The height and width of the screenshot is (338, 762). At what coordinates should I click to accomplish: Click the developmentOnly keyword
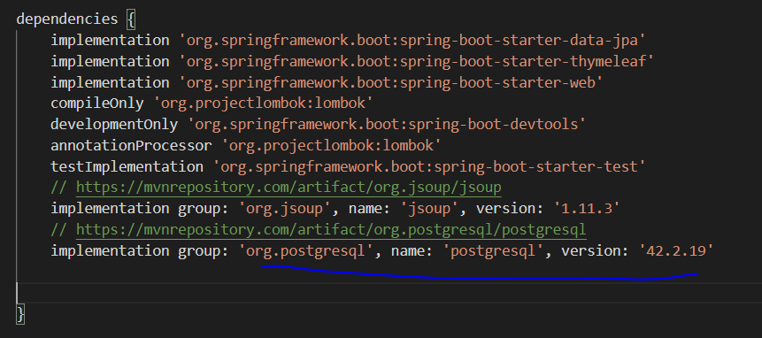click(x=113, y=125)
